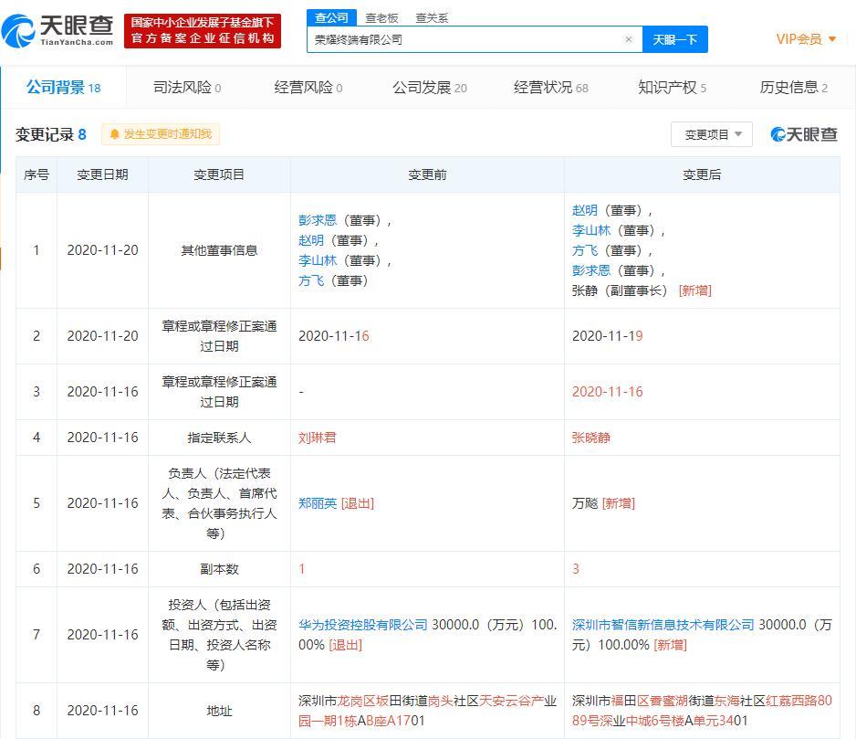Click the VIP会员 link
Viewport: 856px width, 739px height.
(x=799, y=39)
